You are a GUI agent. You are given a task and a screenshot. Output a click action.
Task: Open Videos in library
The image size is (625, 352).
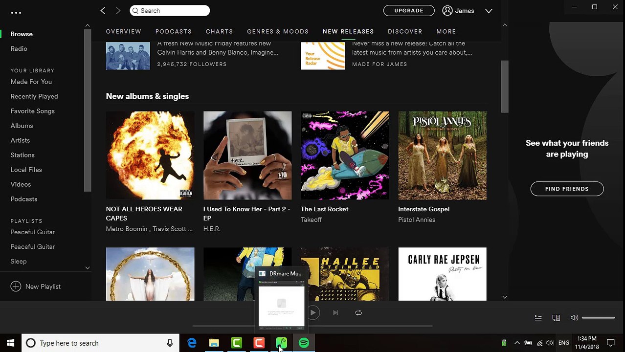coord(21,184)
